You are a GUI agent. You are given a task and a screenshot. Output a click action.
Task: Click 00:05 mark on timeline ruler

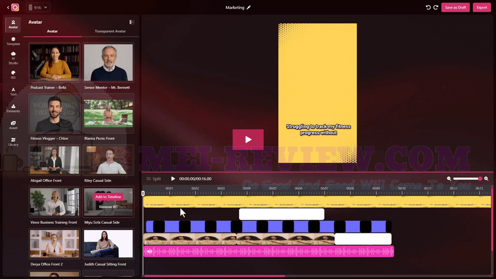coord(272,189)
